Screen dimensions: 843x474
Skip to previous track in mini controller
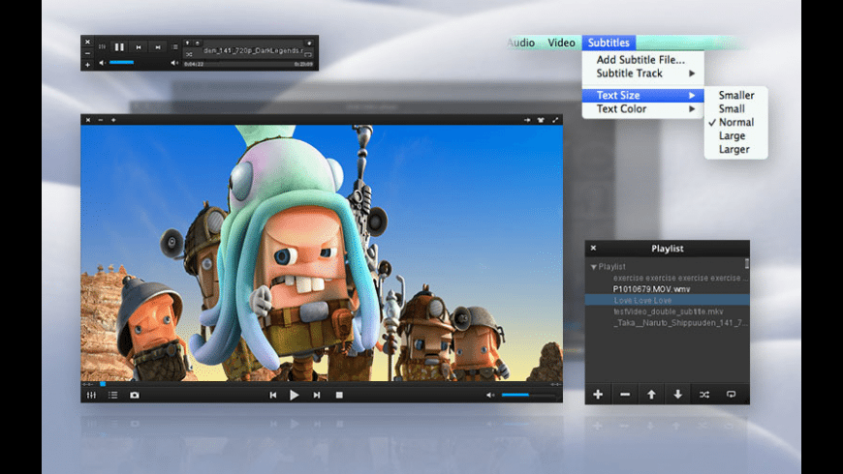click(x=139, y=47)
